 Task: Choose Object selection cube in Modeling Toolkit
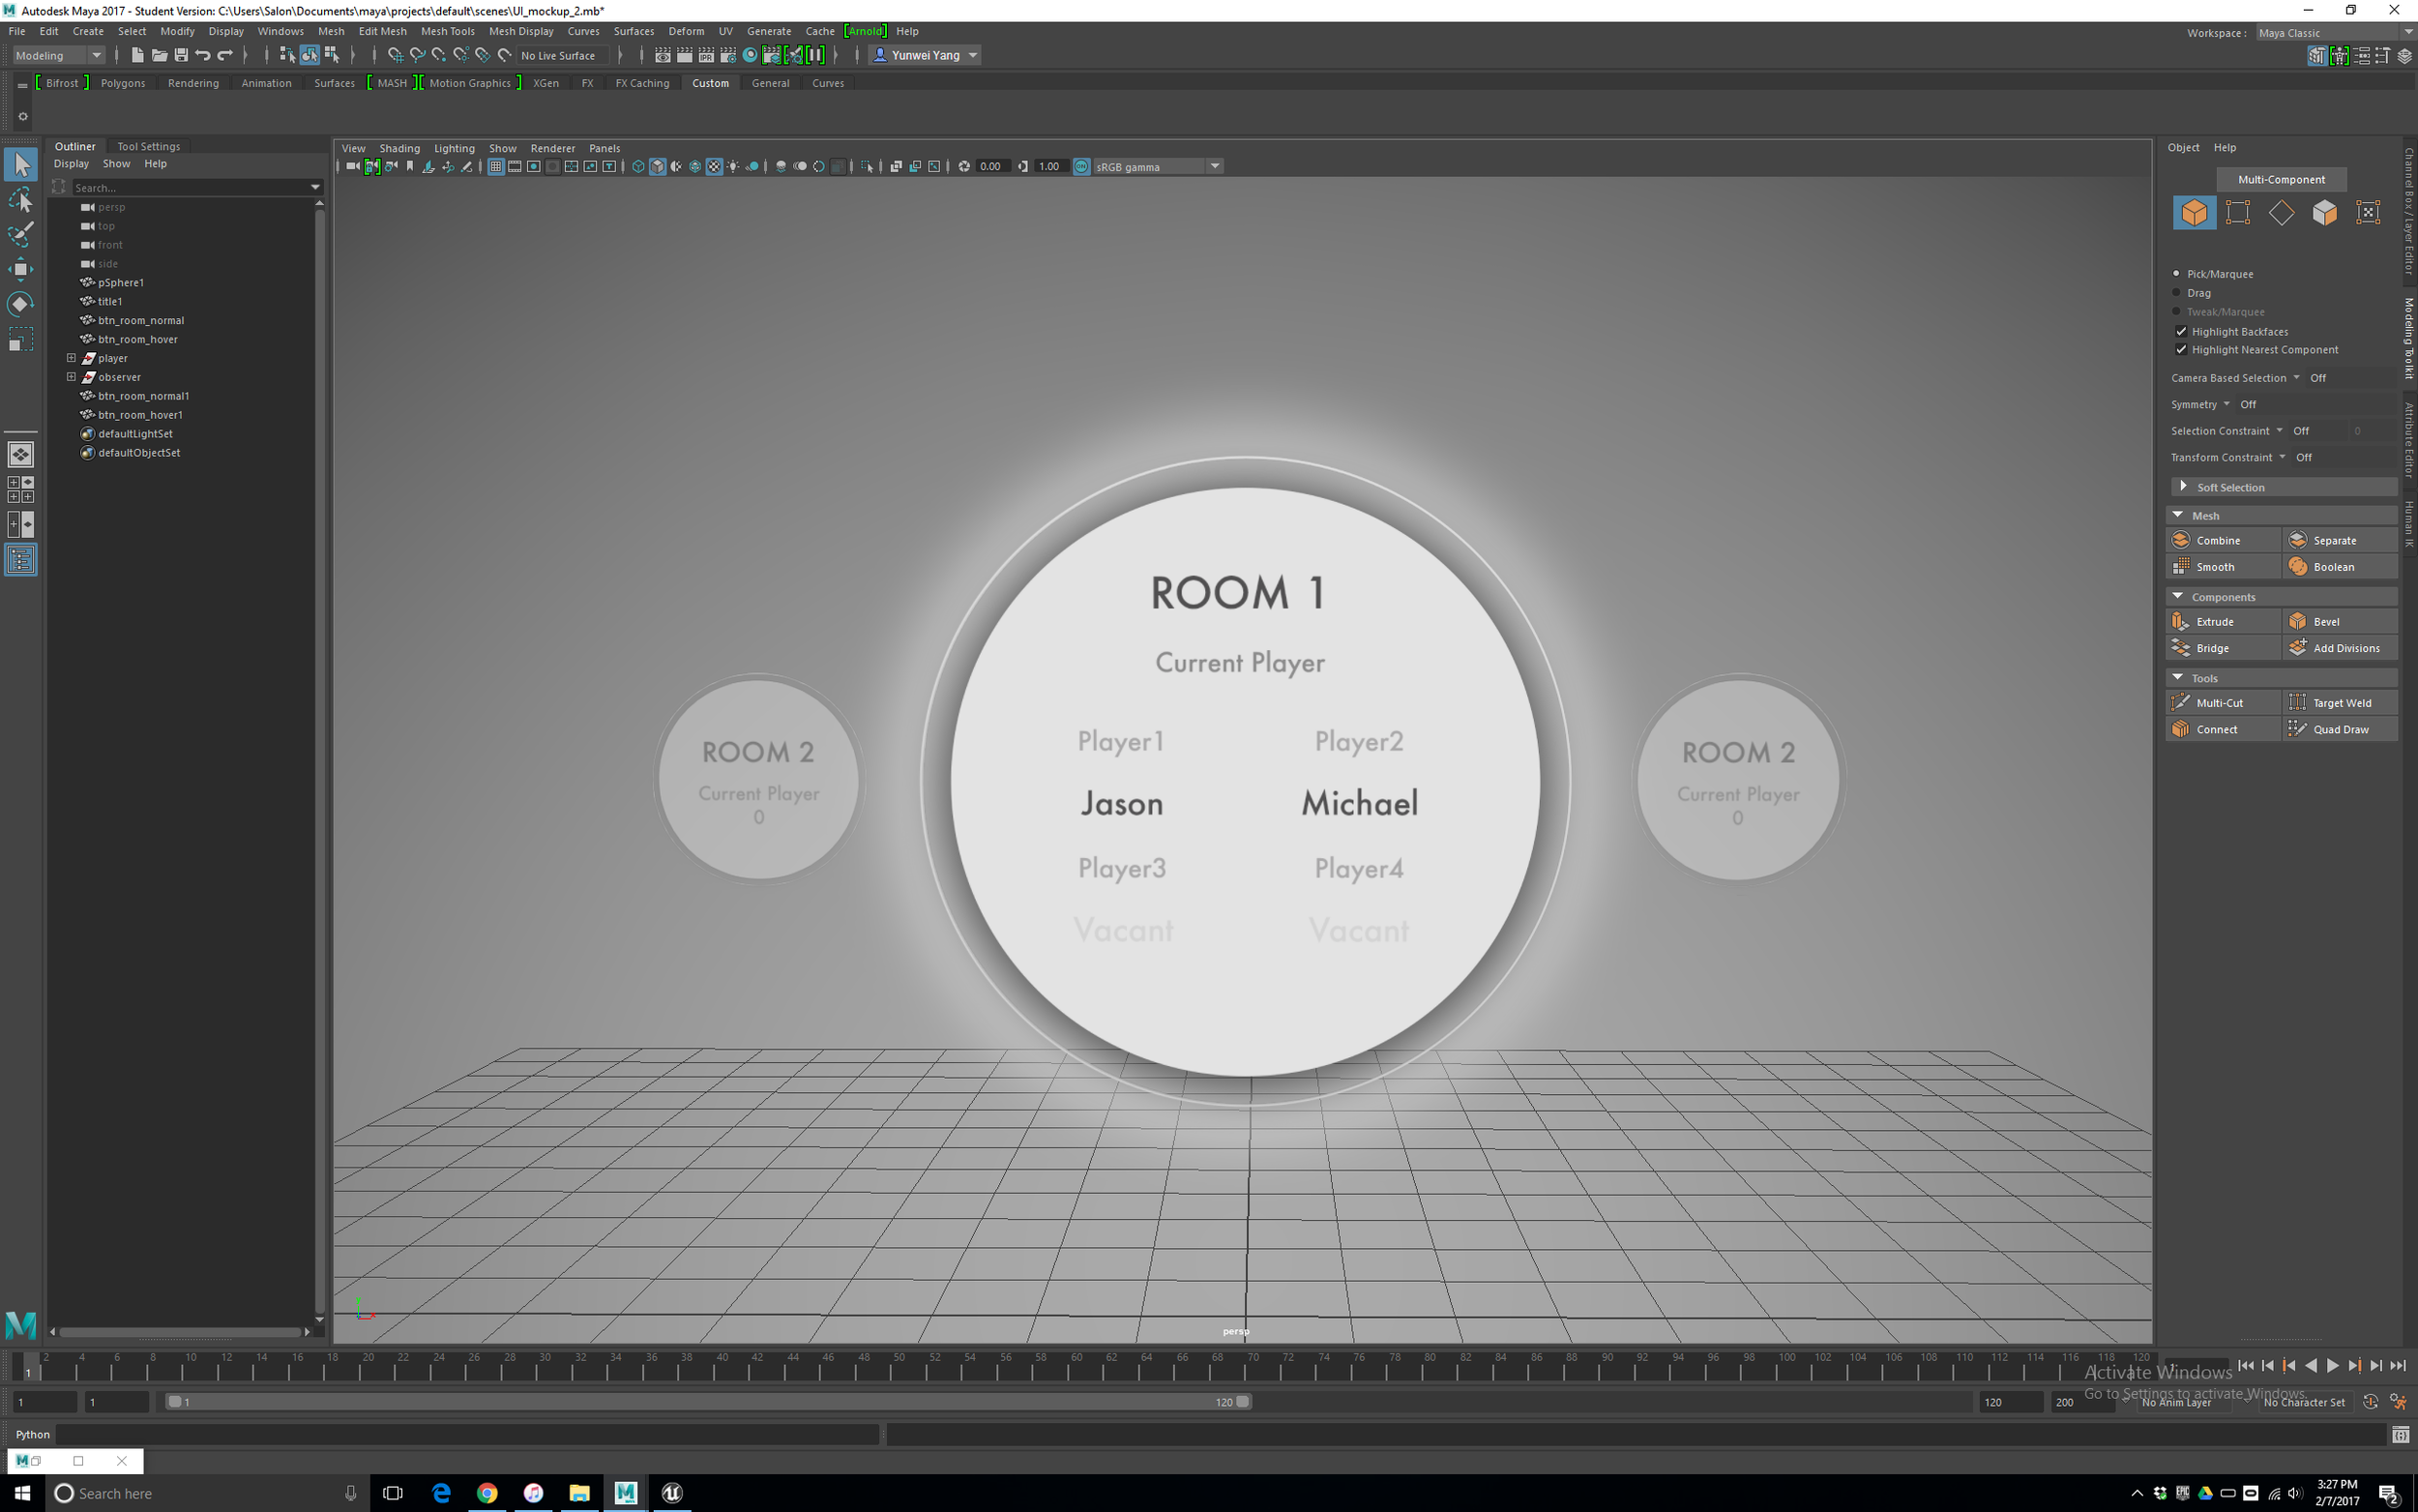pos(2194,212)
